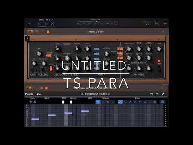The width and height of the screenshot is (193, 145).
Task: Open the wrench tools icon
Action: coord(163,94)
